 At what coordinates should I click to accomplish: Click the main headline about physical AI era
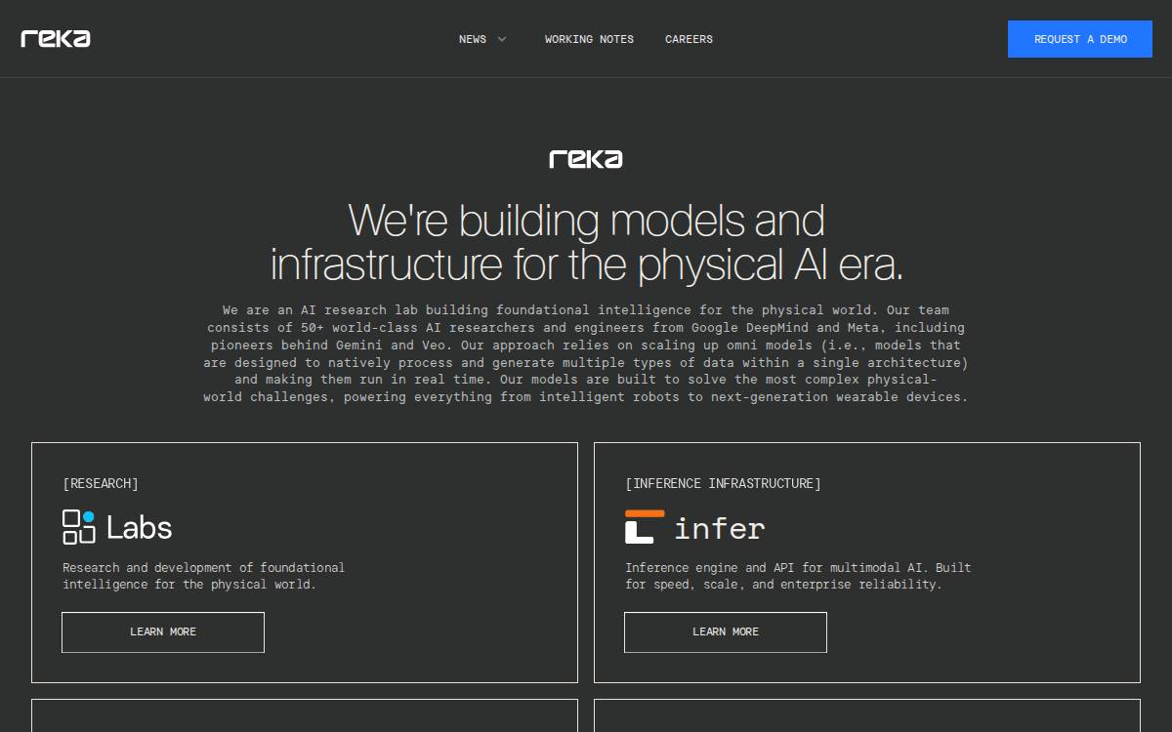click(x=586, y=242)
